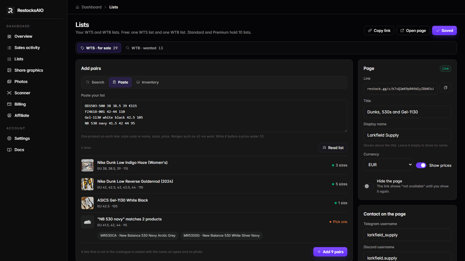Click the Dashboard breadcrumb link

92,7
